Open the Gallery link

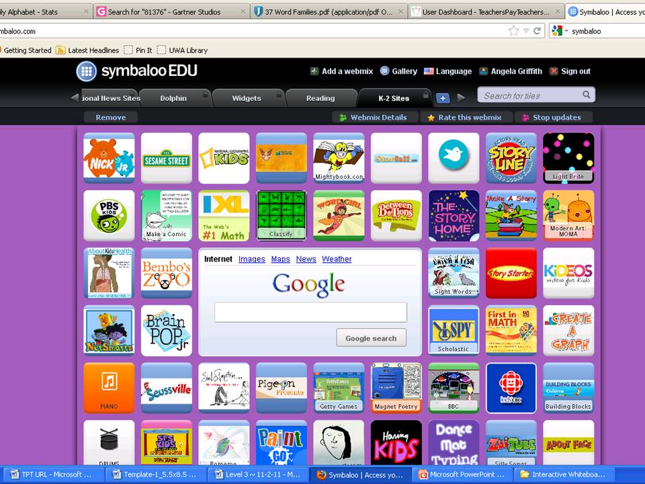click(x=398, y=71)
